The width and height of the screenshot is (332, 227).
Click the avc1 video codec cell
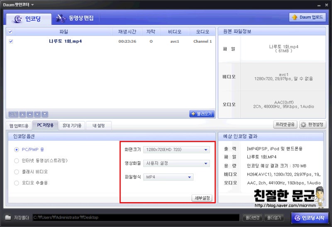[175, 41]
